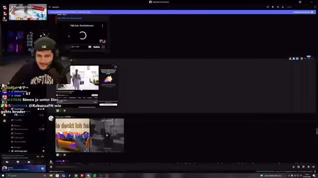Enter fullscreen on YouTube embed
Viewport: 318px width, 178px height.
pyautogui.click(x=103, y=47)
